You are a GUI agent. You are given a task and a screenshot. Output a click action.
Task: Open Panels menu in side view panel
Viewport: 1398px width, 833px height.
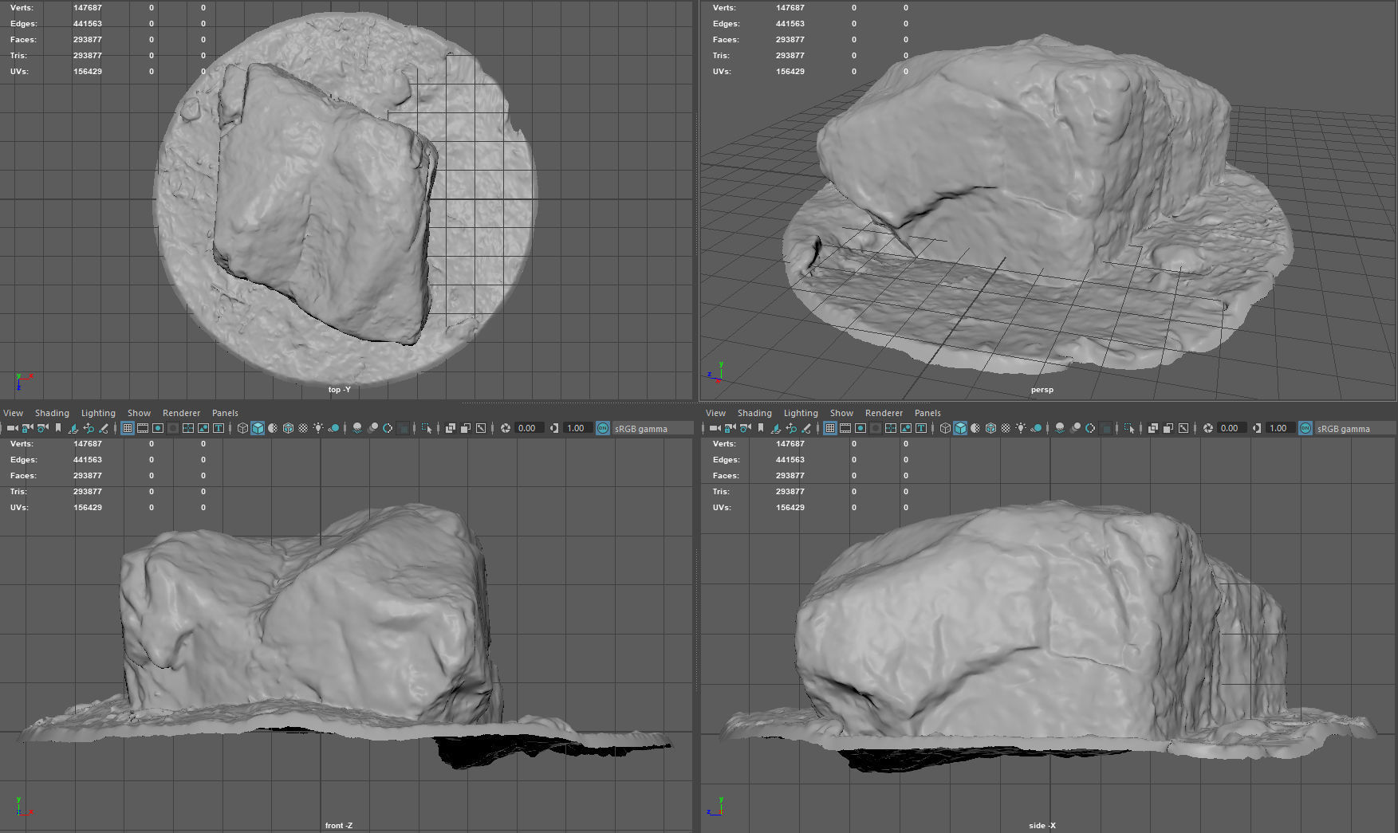927,413
